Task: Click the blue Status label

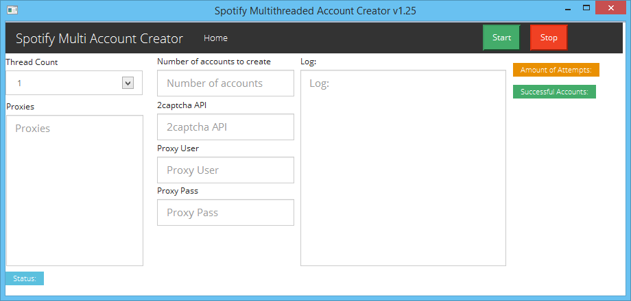Action: 25,278
